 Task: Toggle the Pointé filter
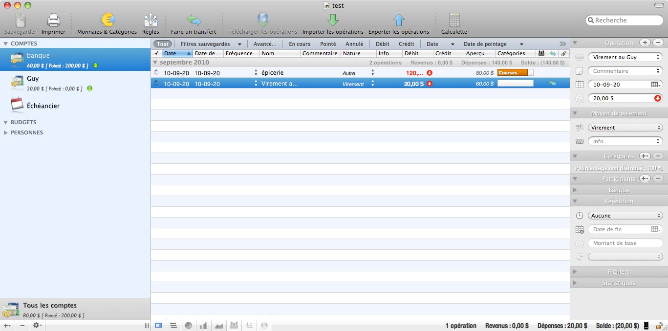(328, 44)
